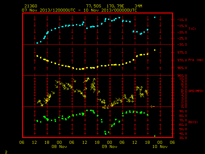This screenshot has width=205, height=154.
Task: Click the station ID 21360 text
Action: (x=31, y=6)
